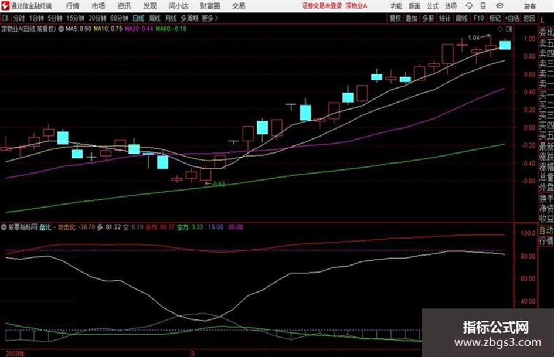554x357 pixels.
Task: Select the 日线 daily period tab
Action: click(138, 18)
